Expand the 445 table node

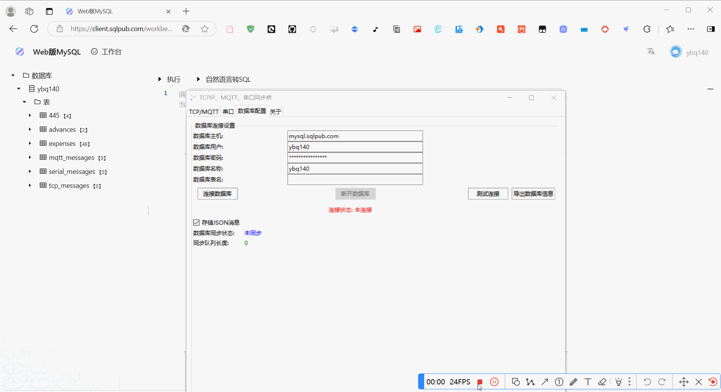(30, 115)
